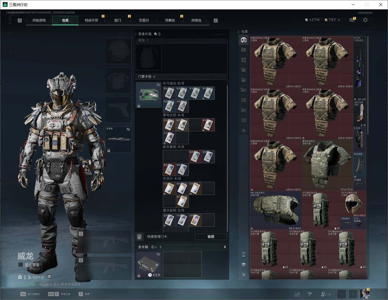Image resolution: width=388 pixels, height=300 pixels.
Task: Open the weight details list icon
Action: (49, 277)
